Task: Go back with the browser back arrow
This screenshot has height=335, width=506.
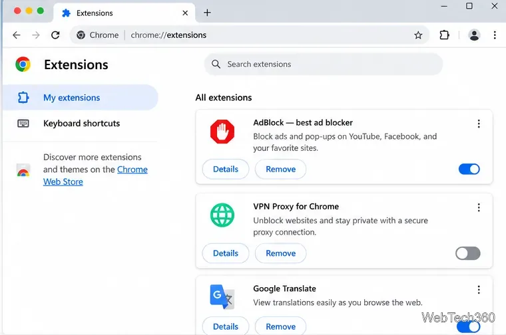Action: point(17,35)
